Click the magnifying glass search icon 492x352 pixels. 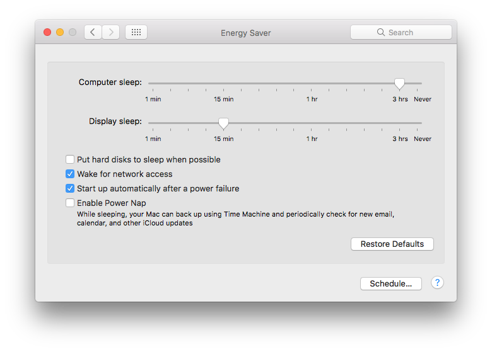[x=381, y=32]
